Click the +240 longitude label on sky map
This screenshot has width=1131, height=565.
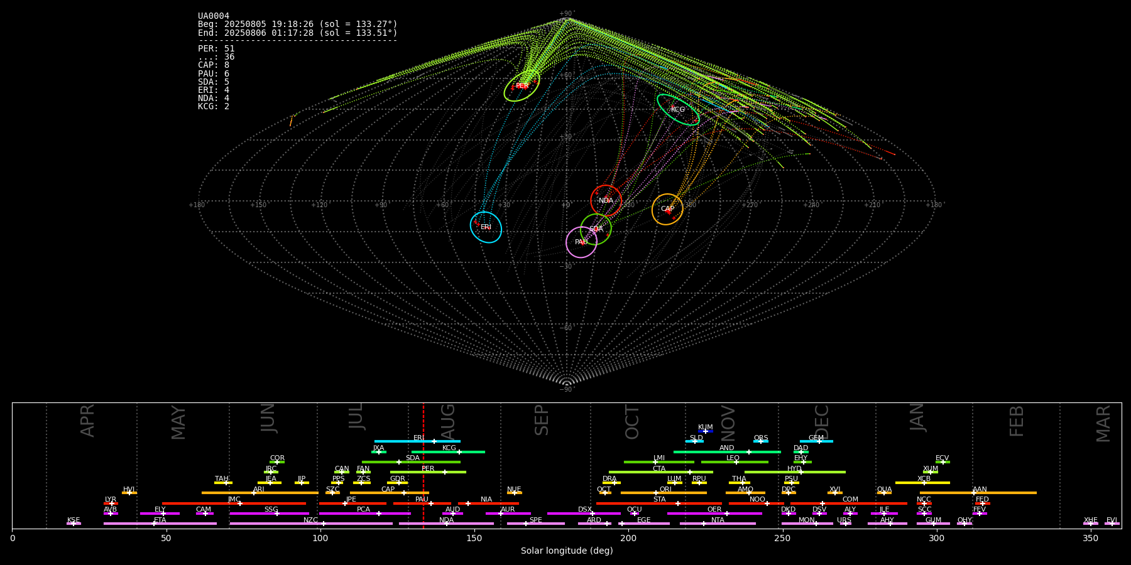[x=811, y=205]
